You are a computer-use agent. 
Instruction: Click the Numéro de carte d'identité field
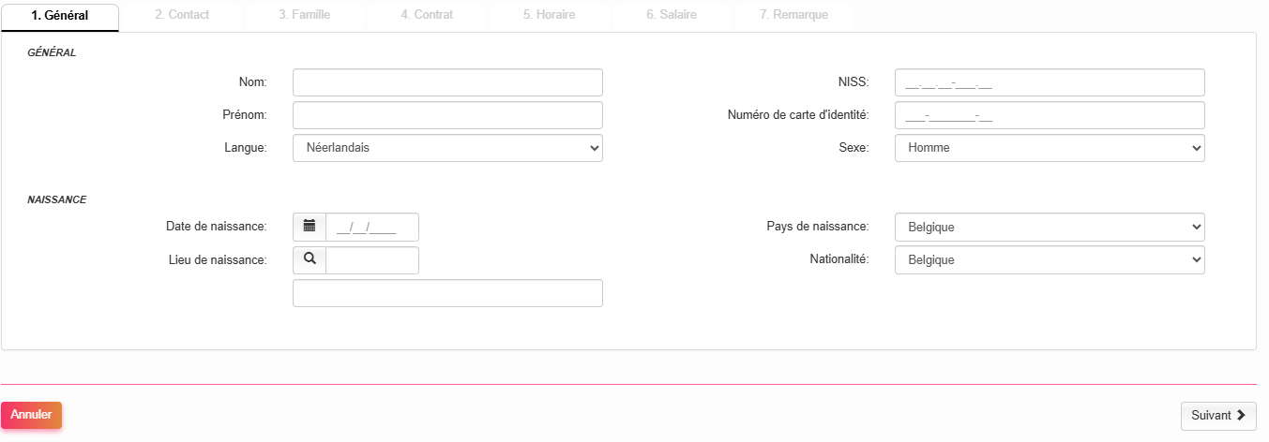pos(1050,115)
